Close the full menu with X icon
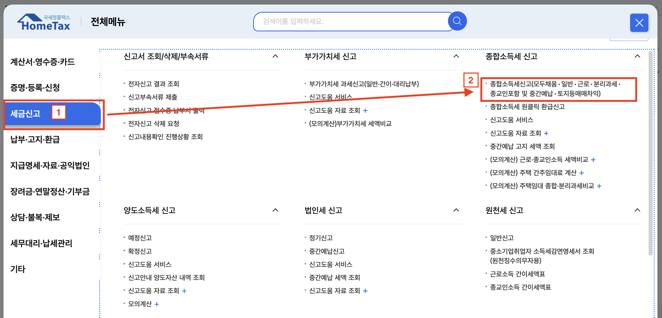662x318 pixels. click(639, 23)
